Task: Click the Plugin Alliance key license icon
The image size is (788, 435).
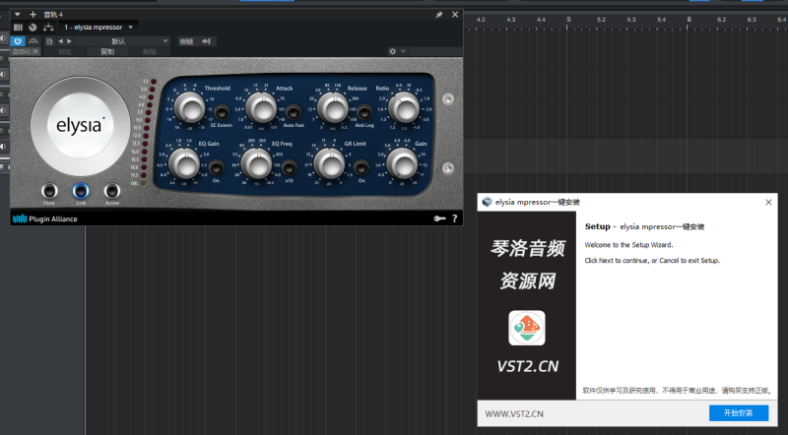Action: tap(436, 218)
